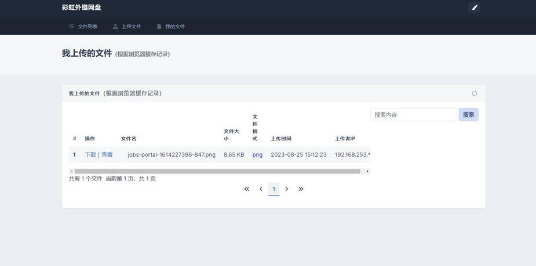Go to previous page with left chevron
The image size is (536, 266).
(x=261, y=189)
